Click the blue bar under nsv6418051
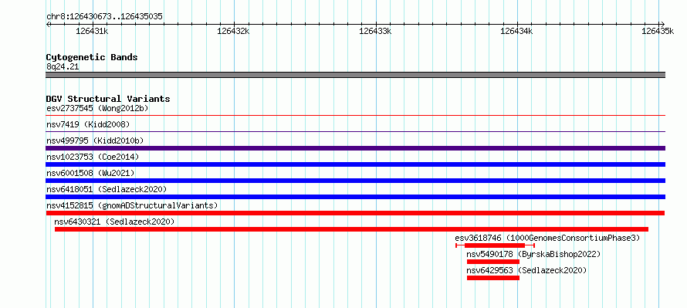 (x=355, y=197)
